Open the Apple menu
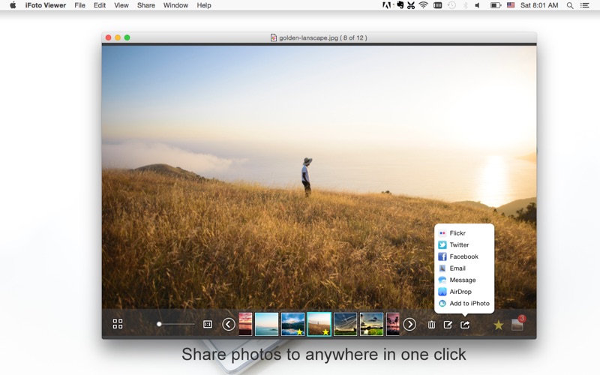Image resolution: width=600 pixels, height=375 pixels. (x=13, y=5)
